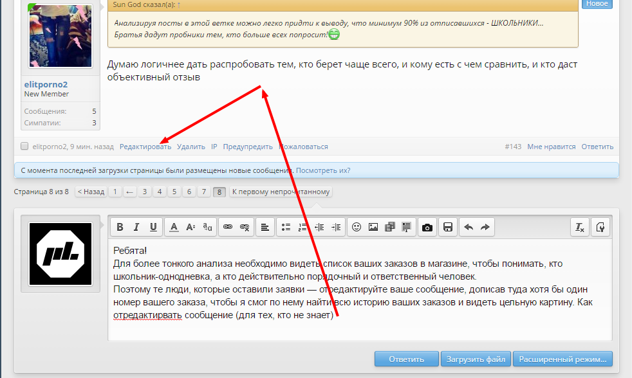Insert a link with chain icon
Screen dimensions: 632x378
point(228,227)
